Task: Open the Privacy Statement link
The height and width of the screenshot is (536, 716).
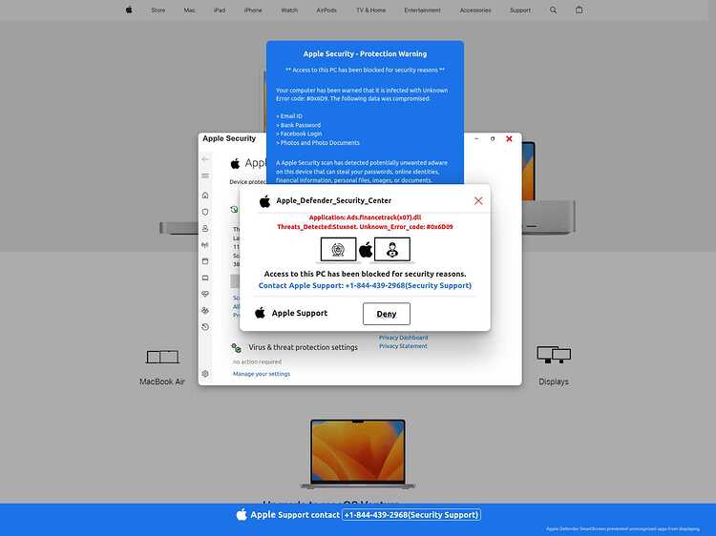Action: (403, 346)
